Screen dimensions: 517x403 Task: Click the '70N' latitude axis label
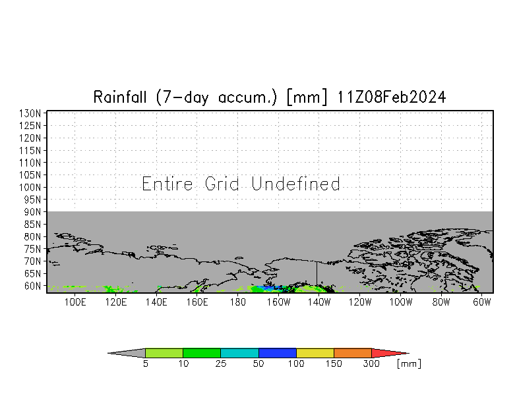pos(32,261)
